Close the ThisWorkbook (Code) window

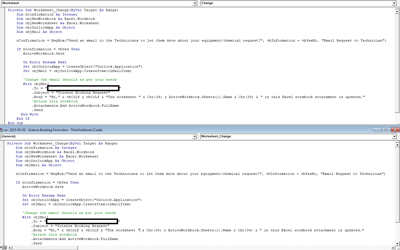click(x=395, y=130)
